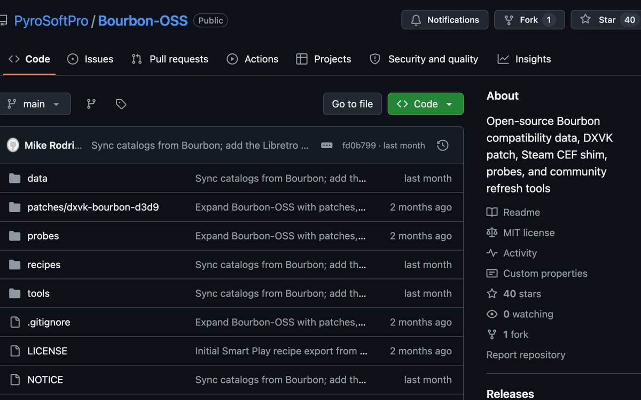Open the Readme sidebar link

point(521,212)
